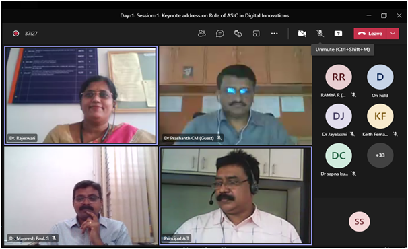Turn on the camera
Image resolution: width=408 pixels, height=249 pixels.
point(302,33)
